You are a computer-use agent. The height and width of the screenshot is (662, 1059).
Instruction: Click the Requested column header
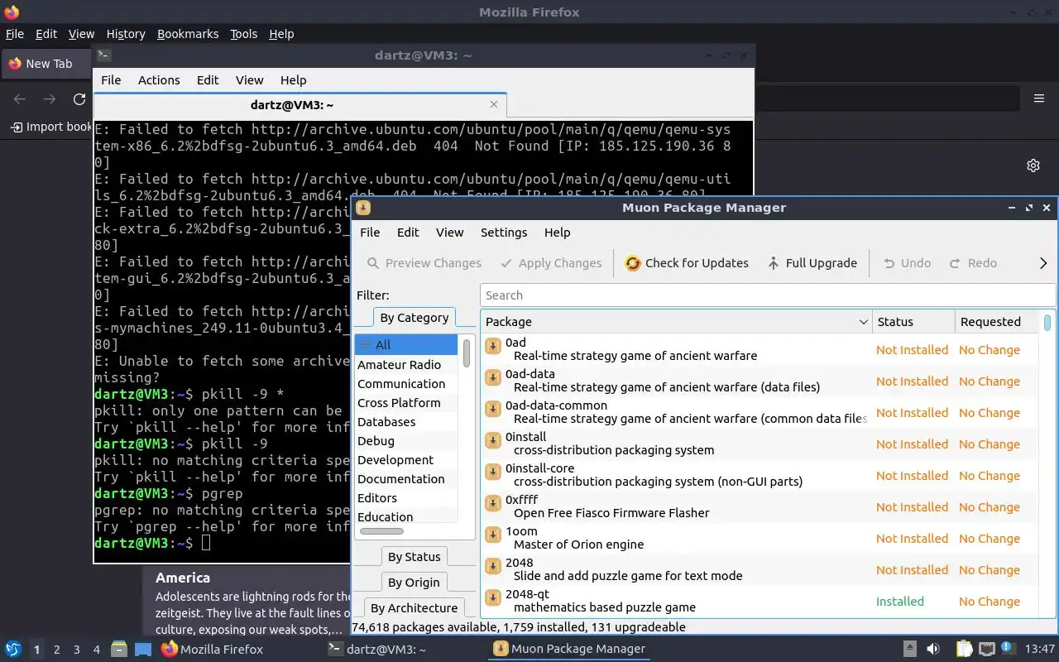pyautogui.click(x=996, y=322)
